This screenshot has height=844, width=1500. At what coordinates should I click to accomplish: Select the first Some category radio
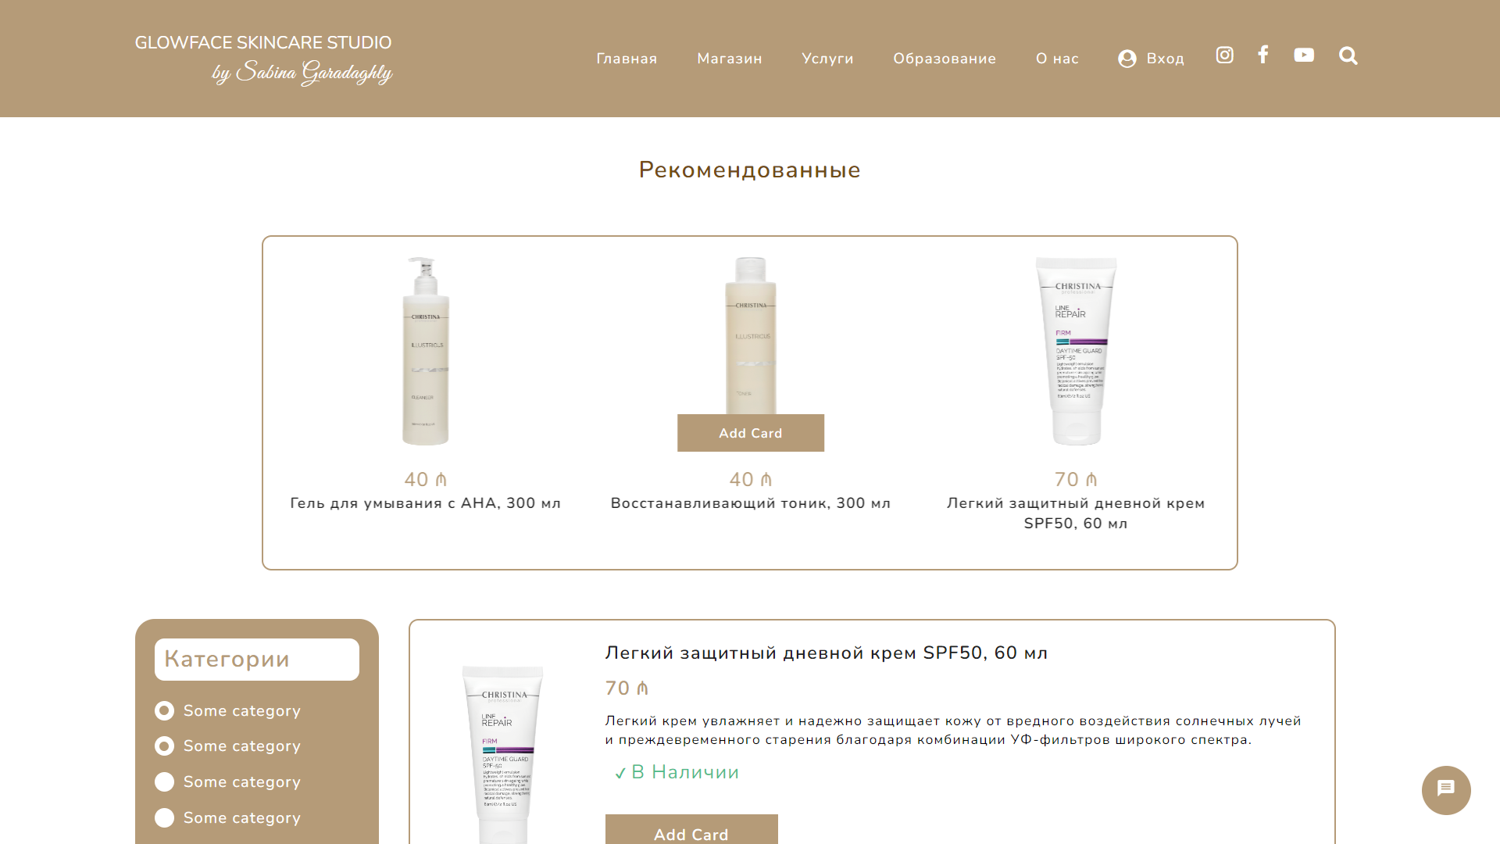(x=164, y=710)
